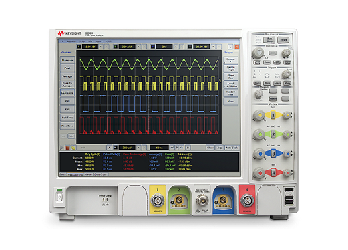Viewport: 348px width, 250px height.
Task: Click the Run/Stop hardware key
Action: click(x=269, y=40)
